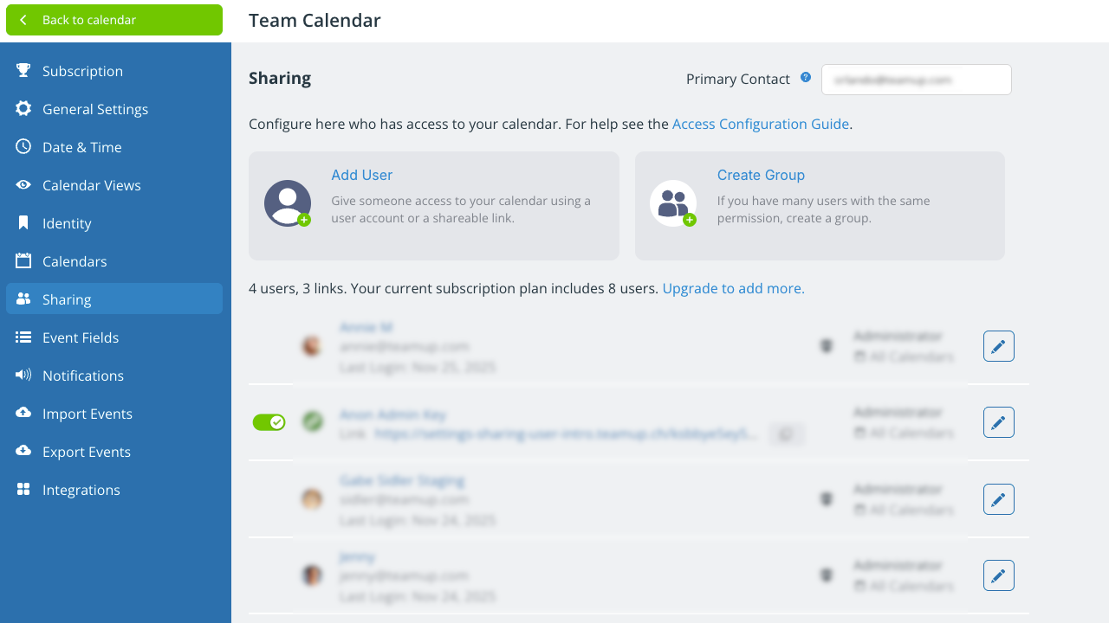Click the edit pencil for the fourth user
The image size is (1109, 623).
(998, 575)
